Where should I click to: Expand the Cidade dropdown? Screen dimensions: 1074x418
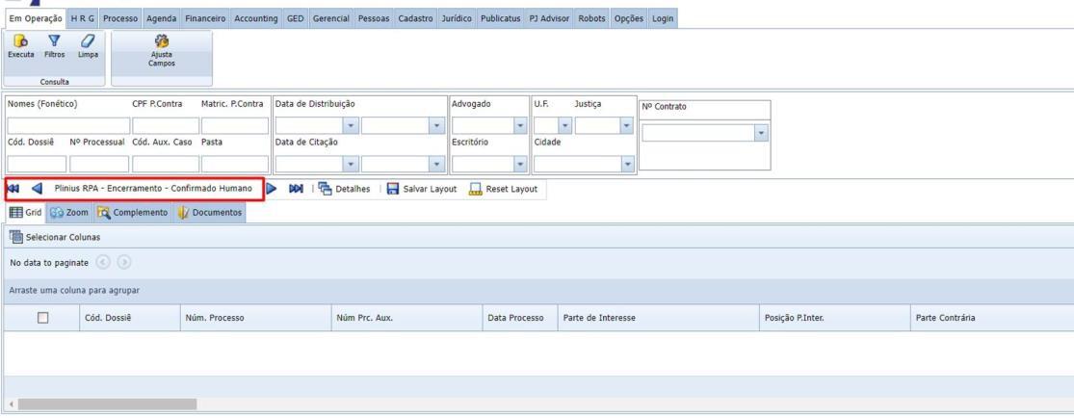627,165
